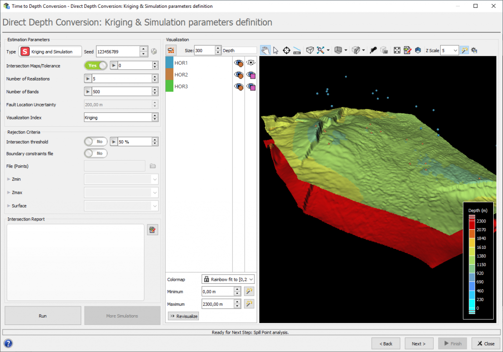Click the eyedropper picker tool
503x352 pixels.
pos(373,50)
